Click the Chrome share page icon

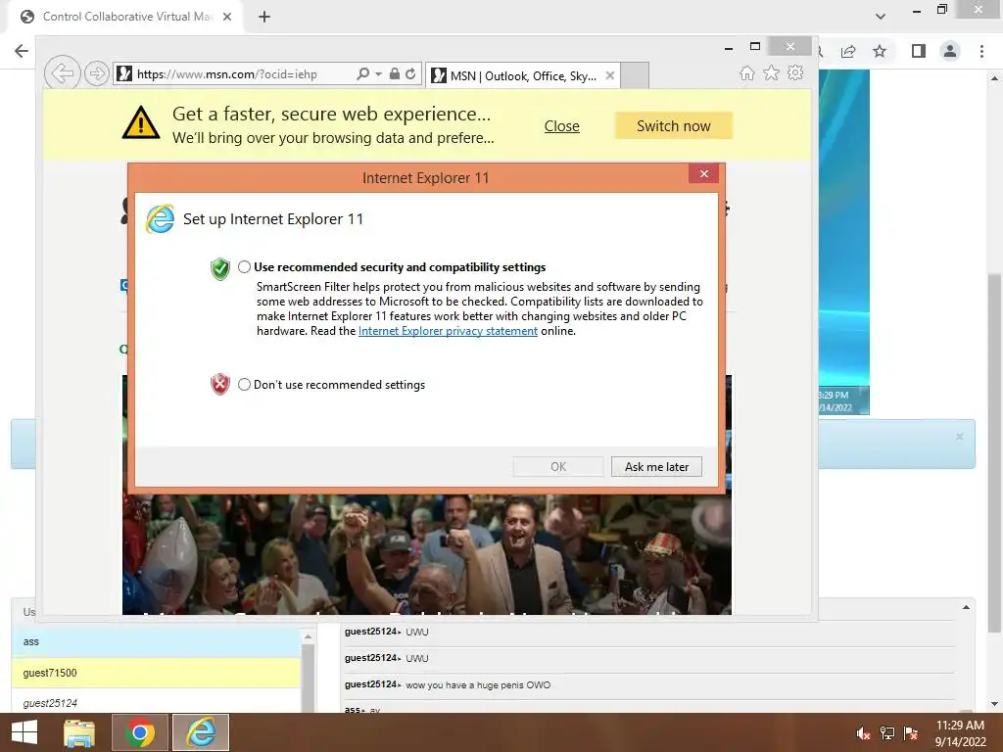tap(848, 51)
